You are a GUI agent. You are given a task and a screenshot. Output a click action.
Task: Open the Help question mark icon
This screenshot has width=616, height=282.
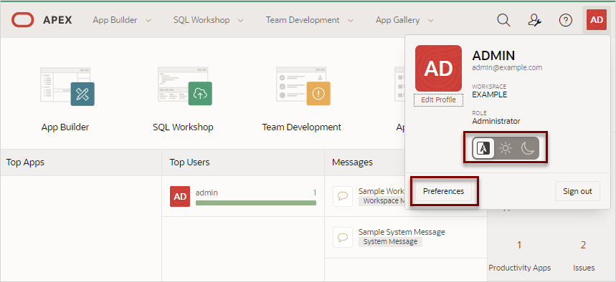[x=565, y=20]
